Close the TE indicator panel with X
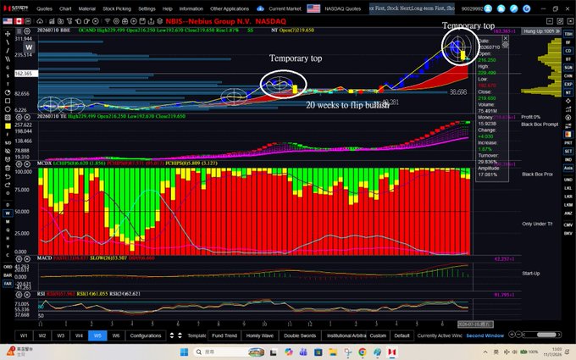This screenshot has width=576, height=360. 27,118
